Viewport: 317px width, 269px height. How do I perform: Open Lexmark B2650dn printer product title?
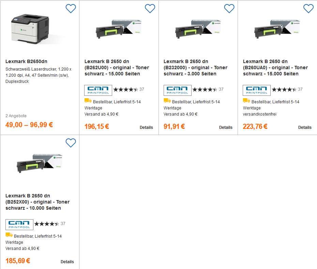pyautogui.click(x=26, y=61)
